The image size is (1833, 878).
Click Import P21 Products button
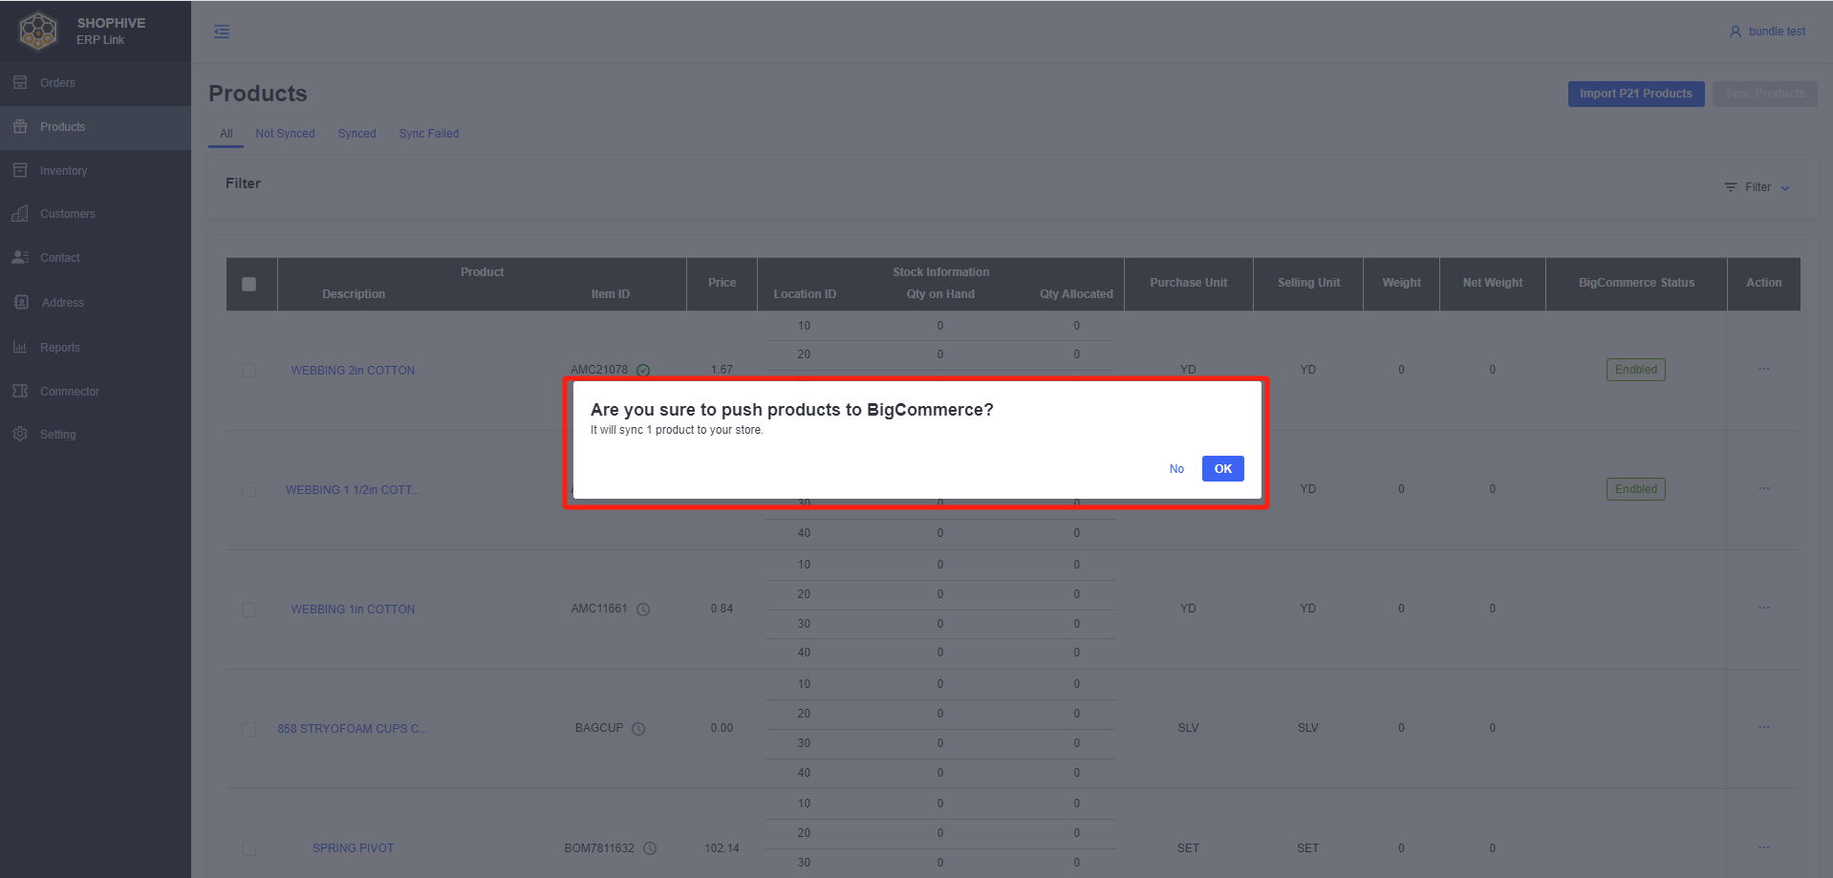click(x=1636, y=94)
